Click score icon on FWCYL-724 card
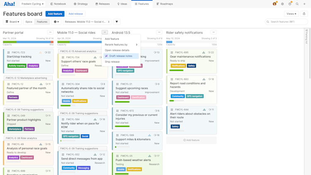Screen dimensions: 311x175 coord(95,57)
